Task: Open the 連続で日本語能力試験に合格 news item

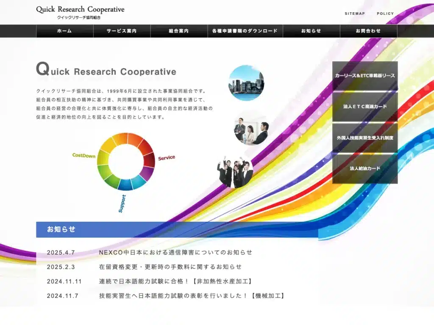Action: 175,281
